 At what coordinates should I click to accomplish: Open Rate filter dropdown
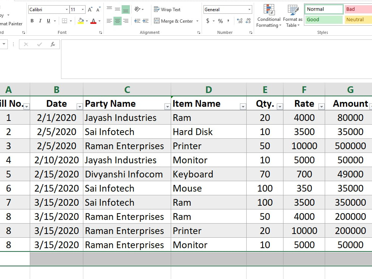coord(321,107)
